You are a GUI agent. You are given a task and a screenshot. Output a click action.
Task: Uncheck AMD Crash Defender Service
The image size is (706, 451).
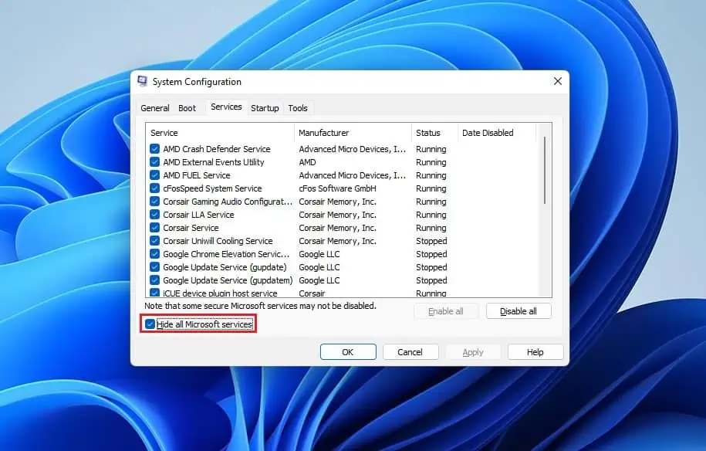(154, 148)
